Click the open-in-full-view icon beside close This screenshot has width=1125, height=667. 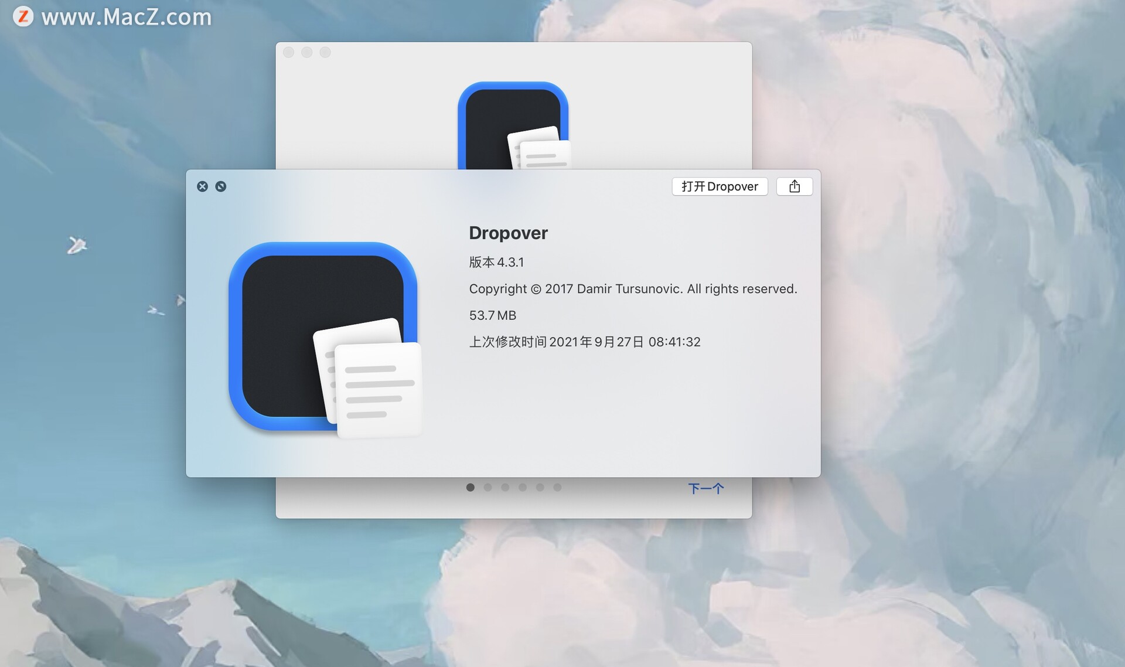221,186
